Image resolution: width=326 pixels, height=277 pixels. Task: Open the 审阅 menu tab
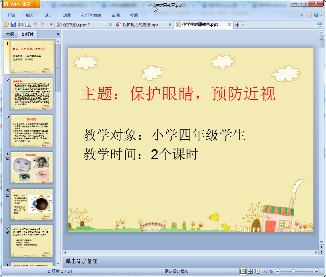[116, 16]
